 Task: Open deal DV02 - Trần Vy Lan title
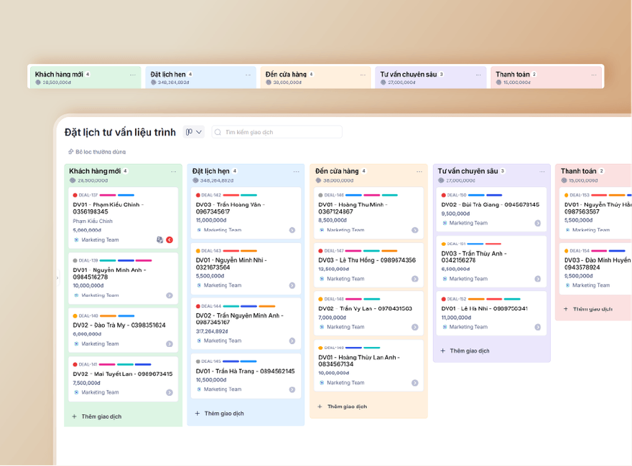365,309
